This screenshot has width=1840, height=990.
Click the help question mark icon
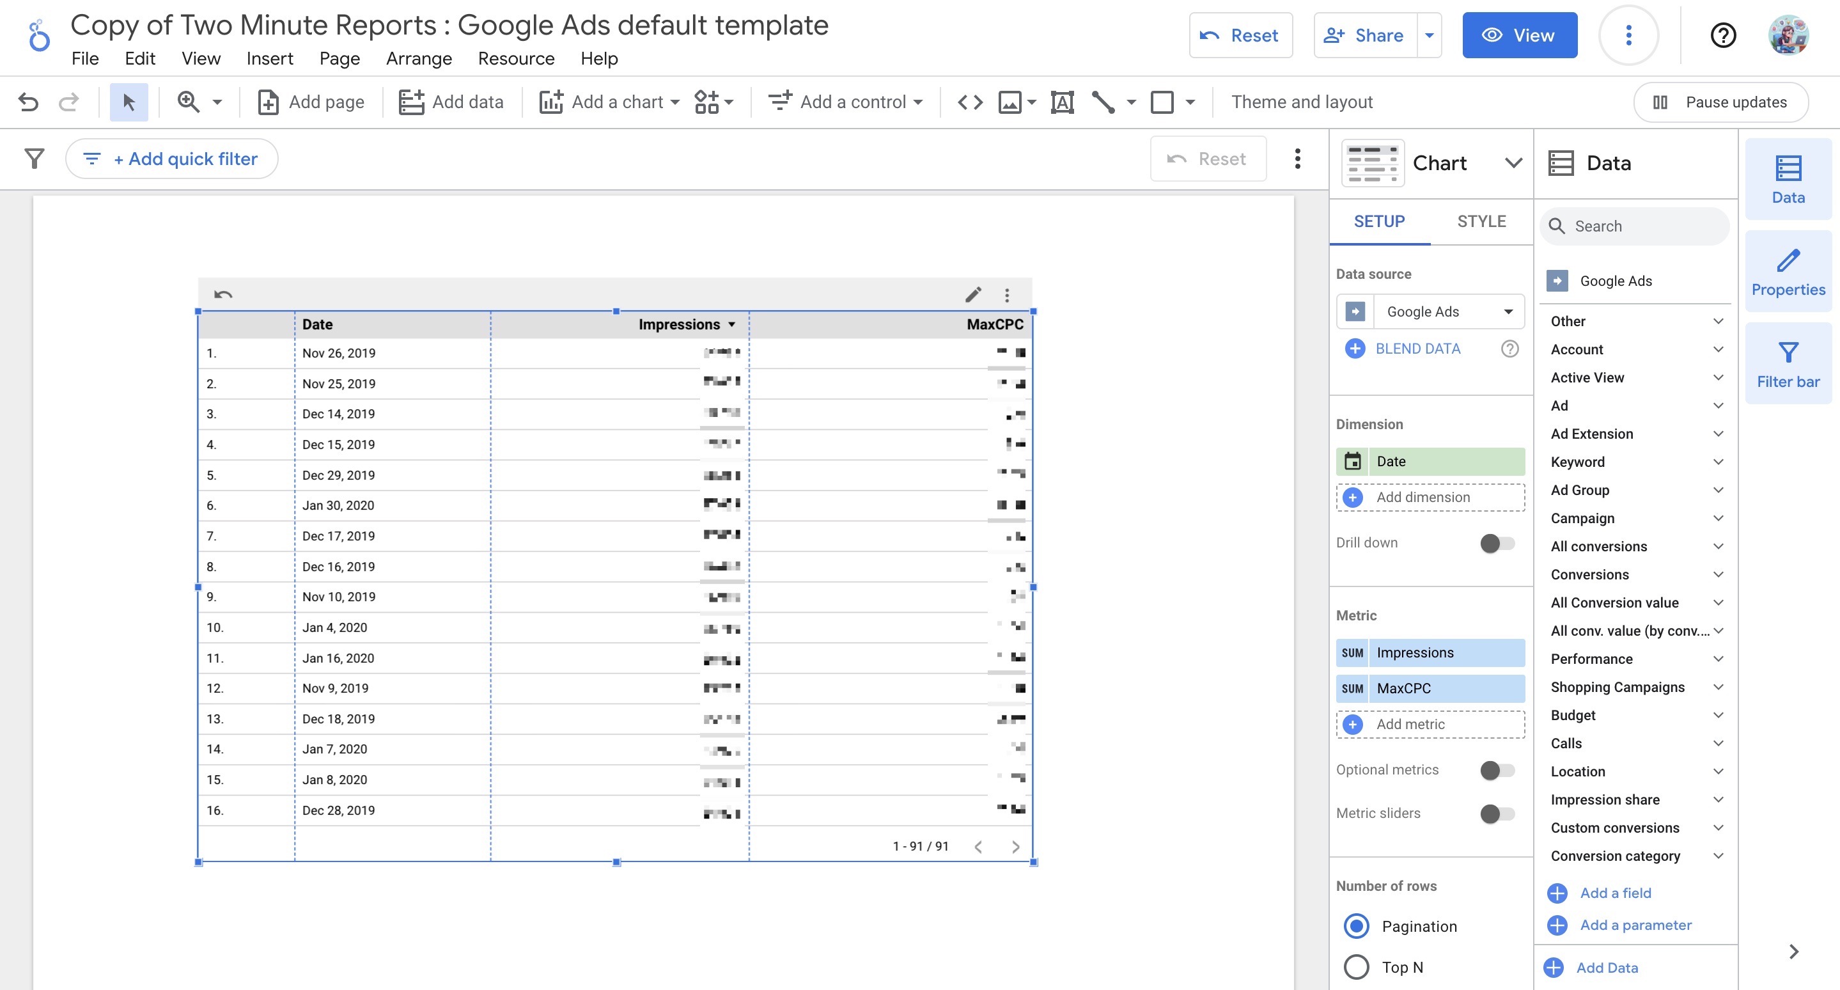[1723, 35]
